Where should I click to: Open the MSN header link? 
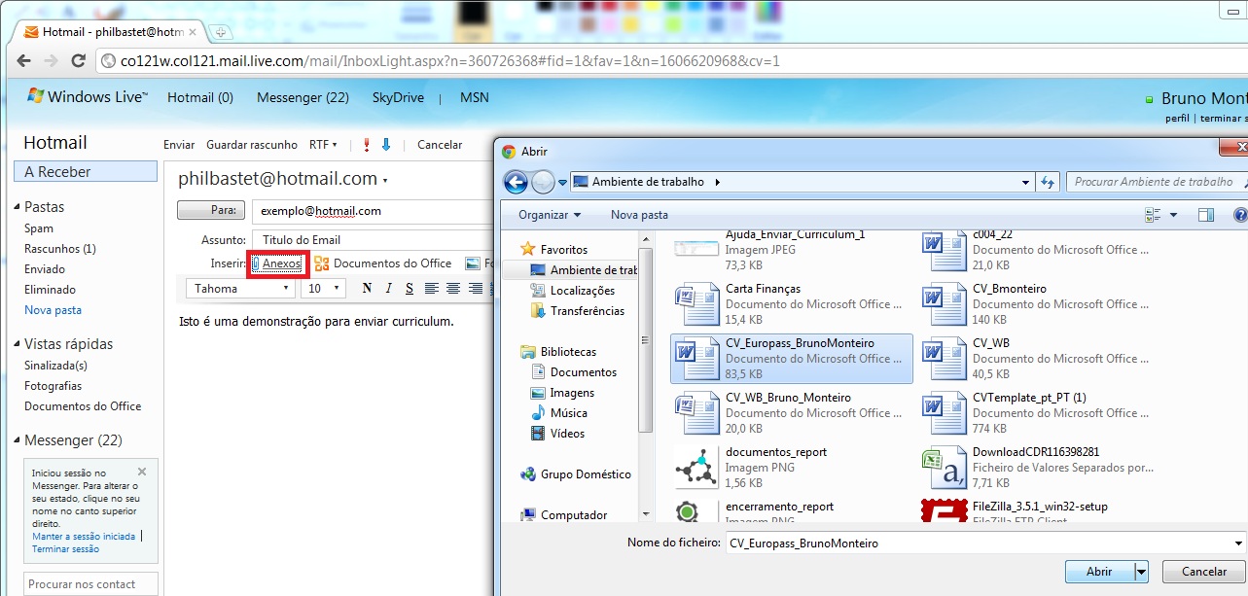[475, 97]
